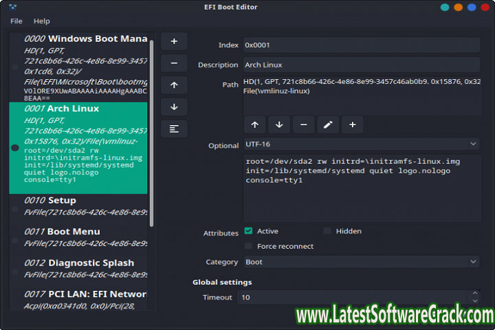The height and width of the screenshot is (330, 495).
Task: Select radio button next to Diagnostic Splash
Action: [x=15, y=272]
